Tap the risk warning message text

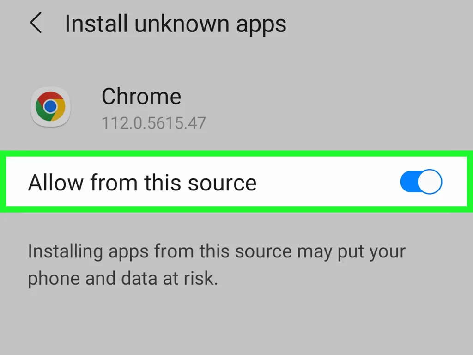coord(217,264)
